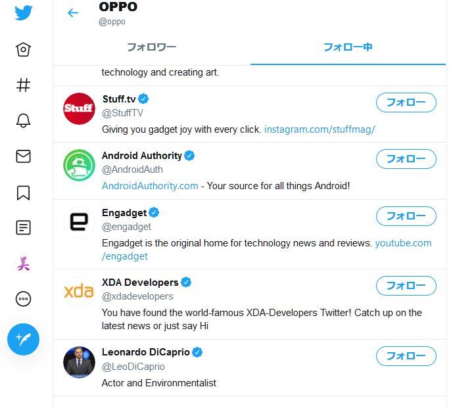Viewport: 453px width, 408px height.
Task: Open the Explore hashtag icon
Action: pos(24,85)
